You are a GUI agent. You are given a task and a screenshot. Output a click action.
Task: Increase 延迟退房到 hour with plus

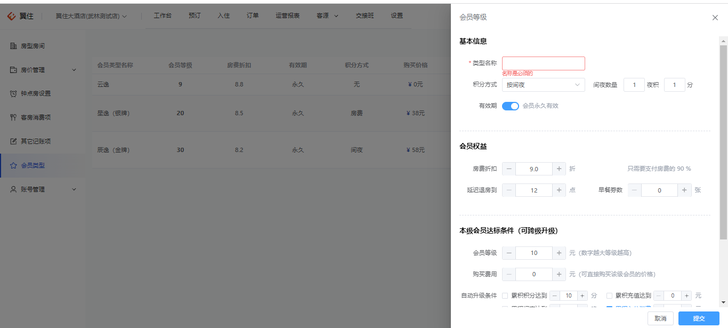tap(559, 190)
